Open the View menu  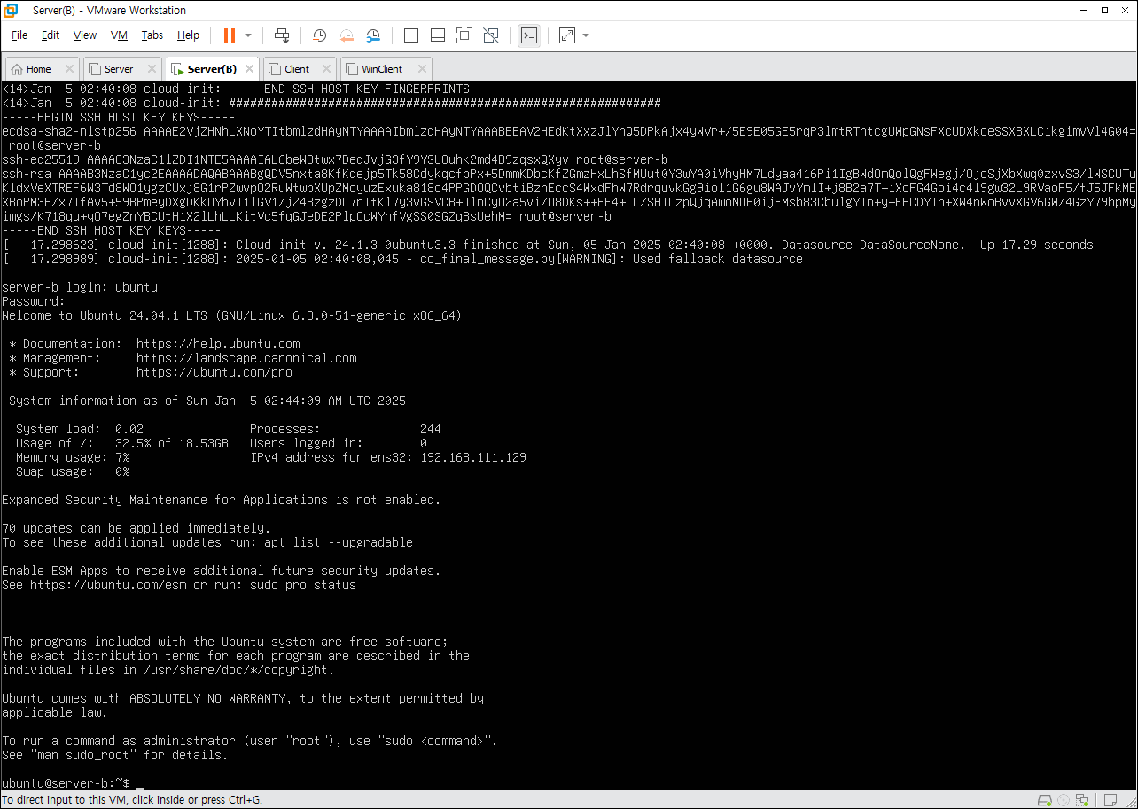85,35
